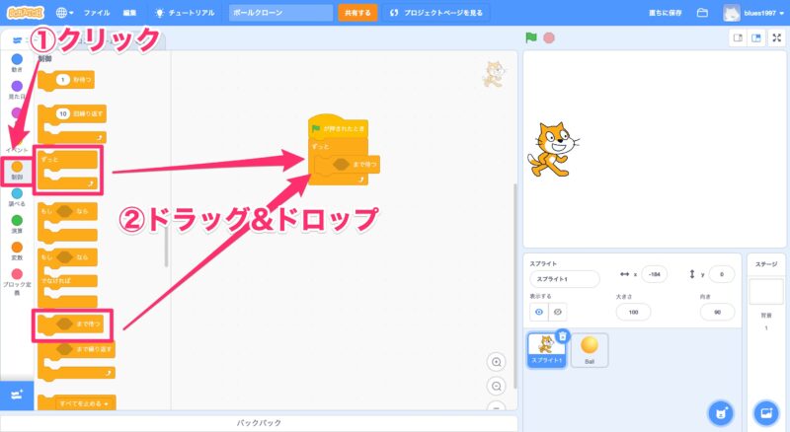Show the sprite using the eye icon
Viewport: 790px width, 432px height.
pyautogui.click(x=539, y=311)
